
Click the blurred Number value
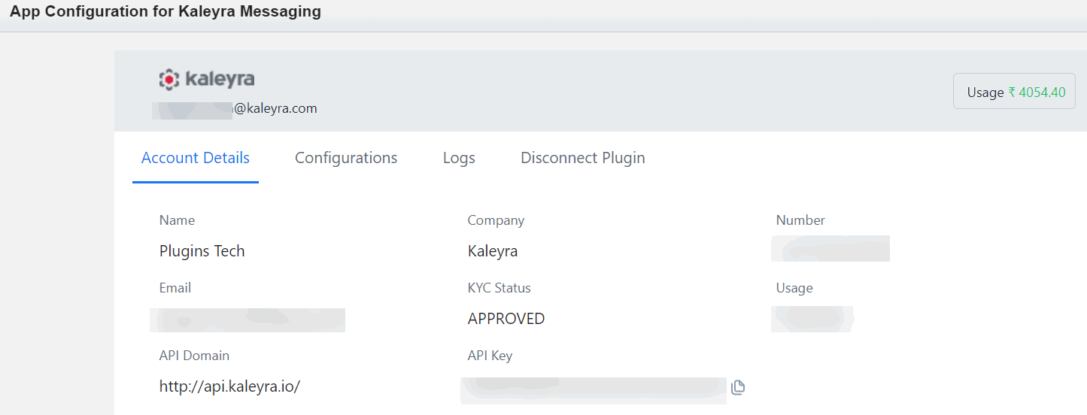(830, 248)
